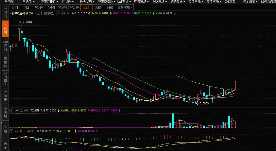276x151 pixels.
Task: Click the MACD(12,26,9) indicator name
Action: (25, 131)
